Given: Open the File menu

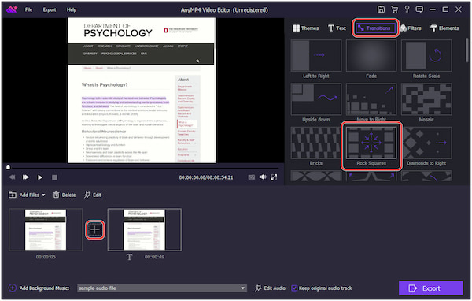Looking at the screenshot, I should click(28, 9).
